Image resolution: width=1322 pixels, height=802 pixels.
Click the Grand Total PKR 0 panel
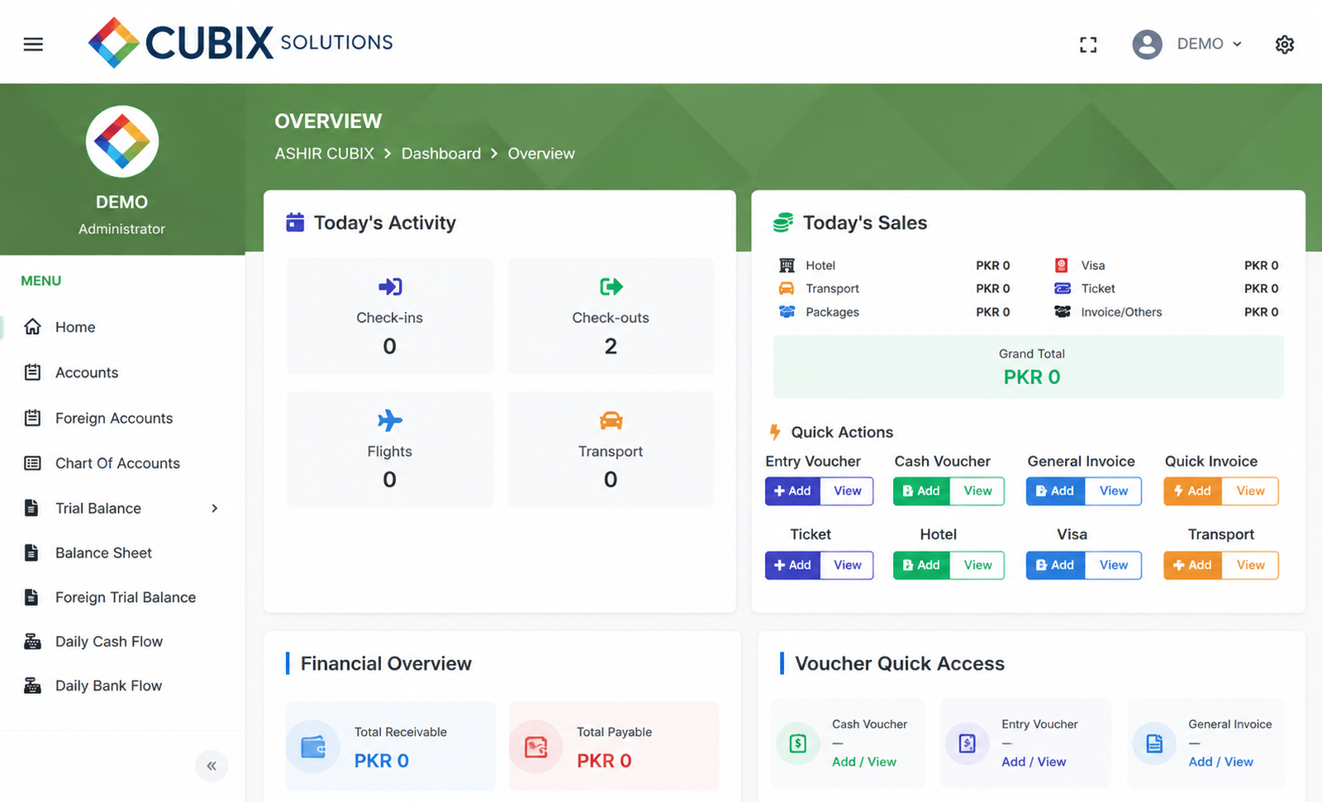[x=1029, y=367]
